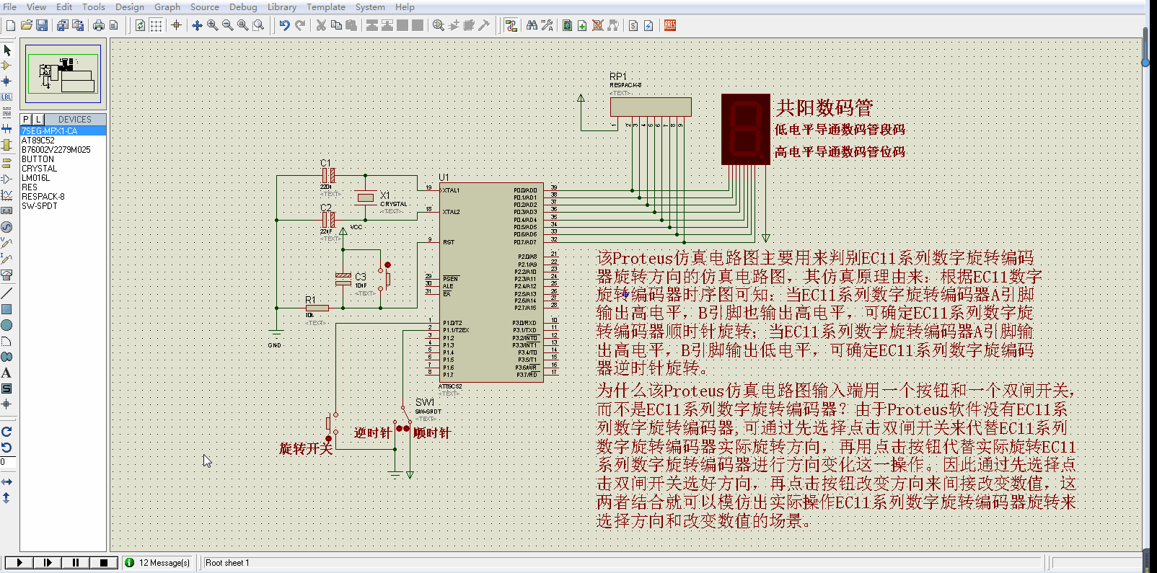Activate the Junction dot mode icon
Screen dimensions: 1157x573
pos(6,81)
